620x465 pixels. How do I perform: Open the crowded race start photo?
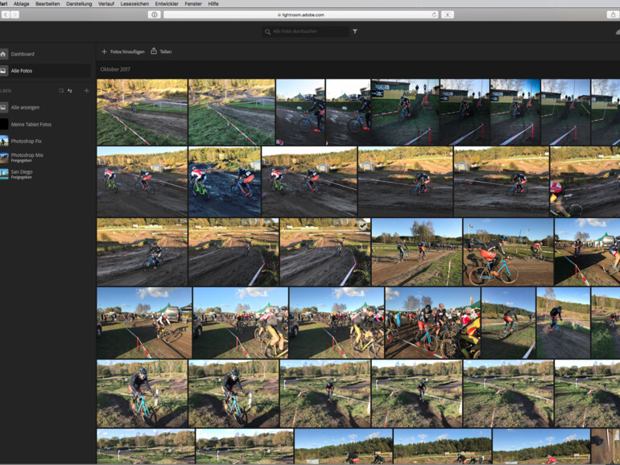(x=432, y=323)
